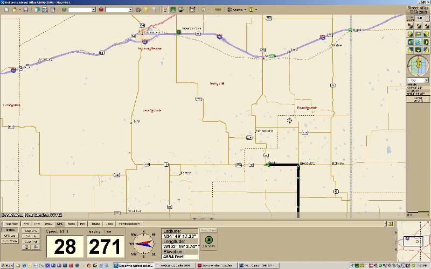
Task: Select the GPS tab
Action: (x=60, y=224)
